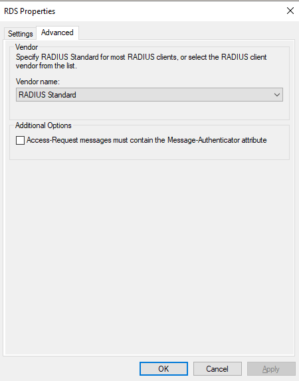Click the Specify RADIUS Standard description text
Viewport: 299px width, 381px height.
pyautogui.click(x=142, y=57)
